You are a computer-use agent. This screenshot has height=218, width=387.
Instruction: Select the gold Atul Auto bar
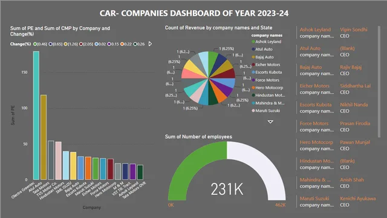click(44, 137)
